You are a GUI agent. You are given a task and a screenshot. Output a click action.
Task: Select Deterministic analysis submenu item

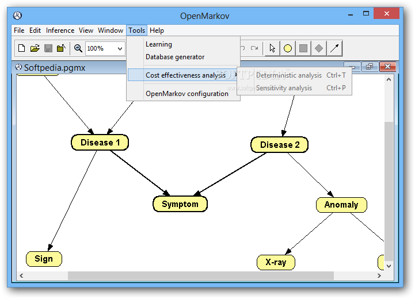pos(294,75)
